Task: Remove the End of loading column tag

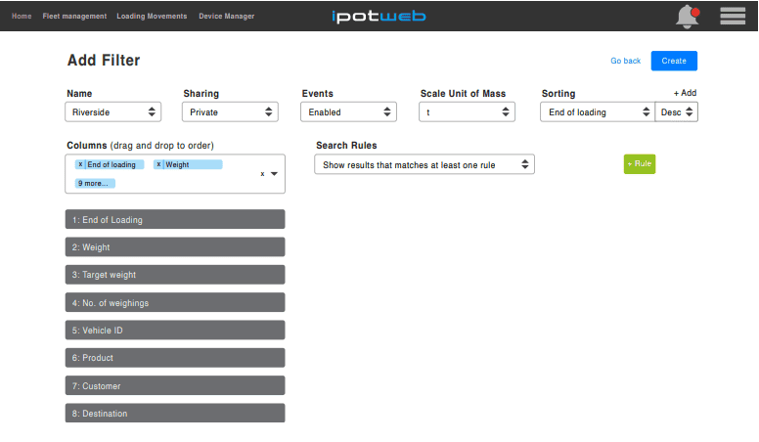Action: [80, 164]
